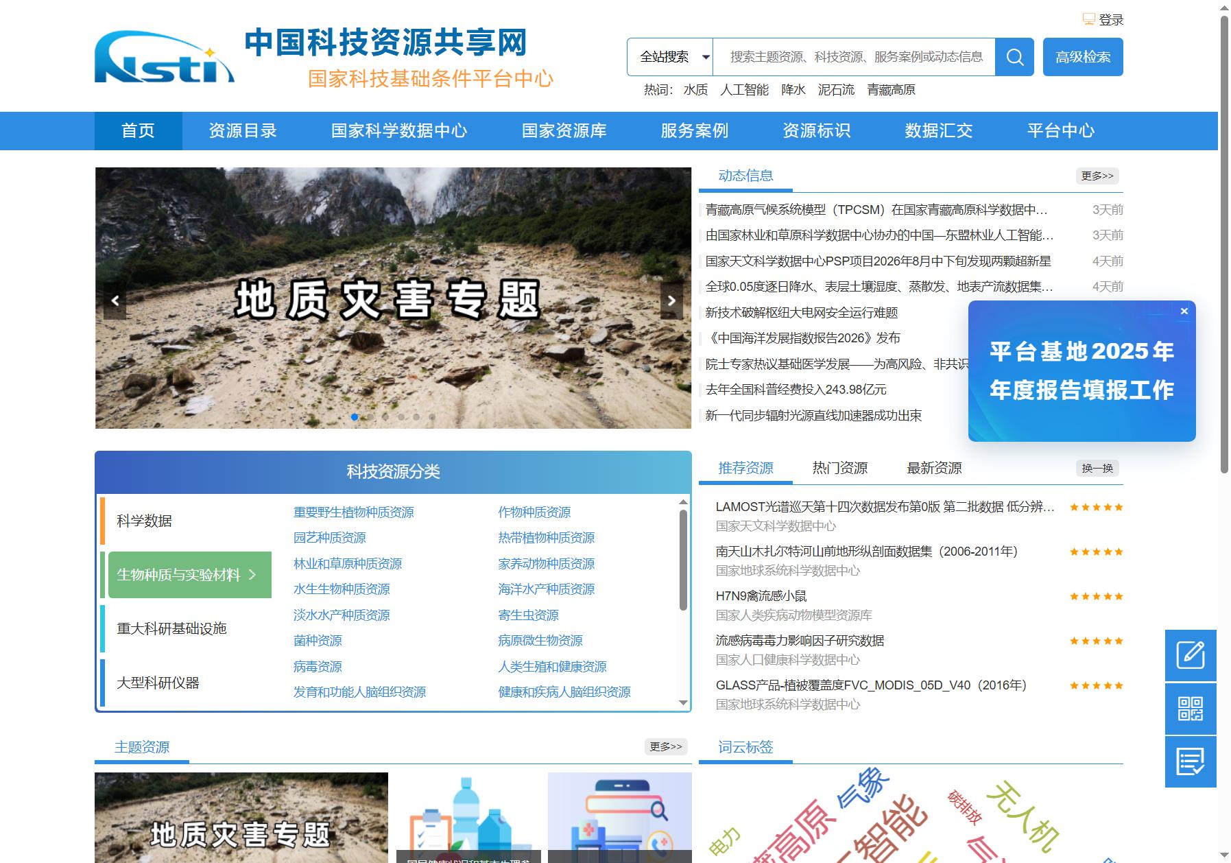
Task: Click 换一换 to refresh recommendations
Action: 1097,469
